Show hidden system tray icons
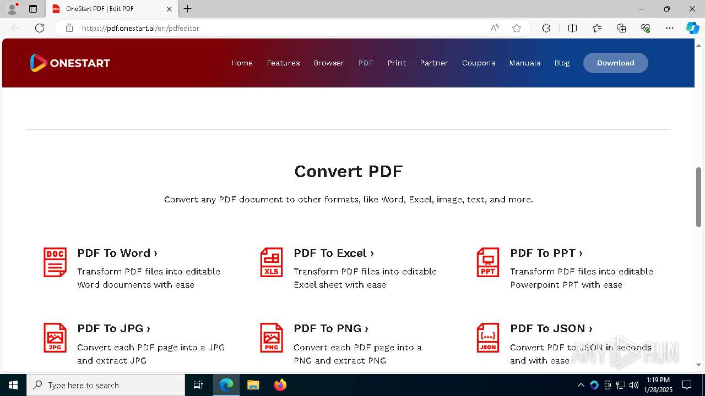The image size is (705, 396). (581, 385)
